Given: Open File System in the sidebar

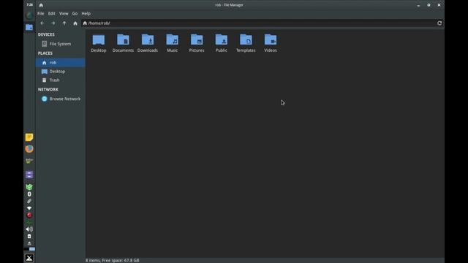Looking at the screenshot, I should (60, 44).
